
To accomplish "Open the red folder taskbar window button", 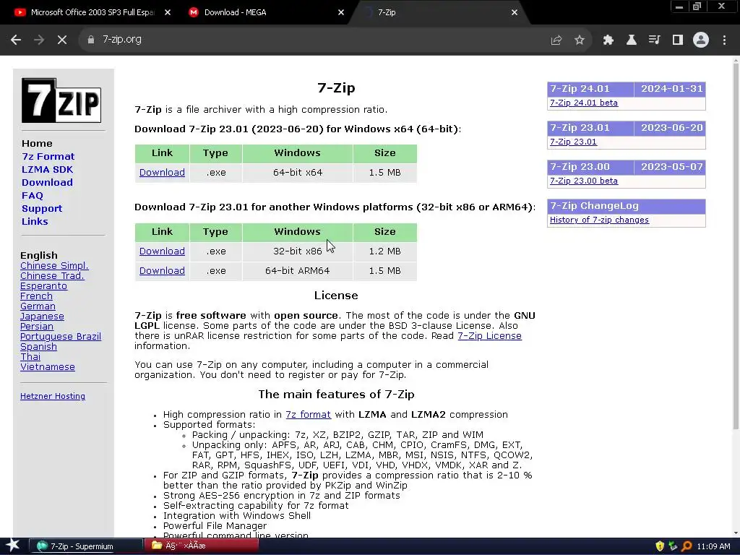I will (x=201, y=546).
